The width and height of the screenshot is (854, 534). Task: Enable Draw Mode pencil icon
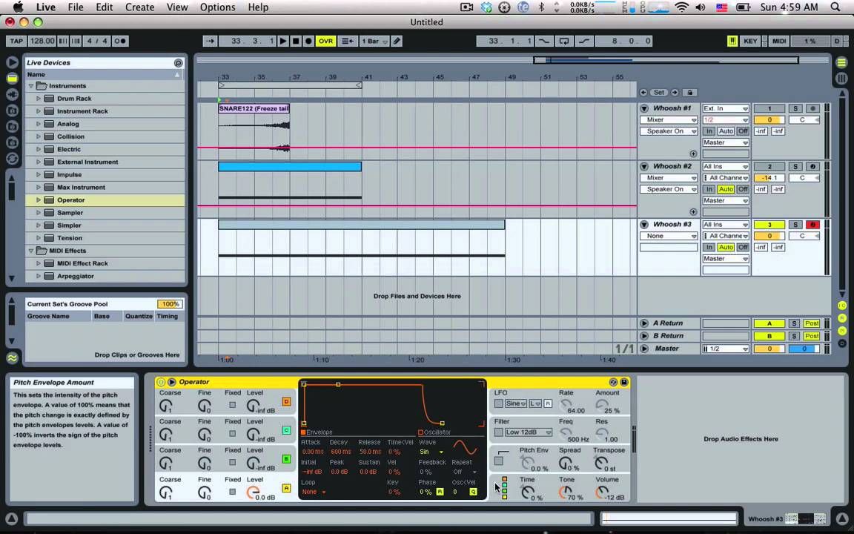pyautogui.click(x=397, y=41)
